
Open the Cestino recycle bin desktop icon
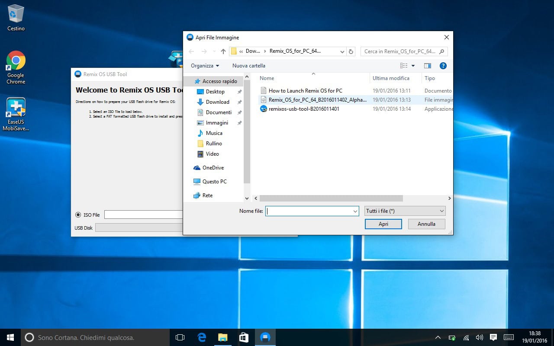pyautogui.click(x=16, y=17)
